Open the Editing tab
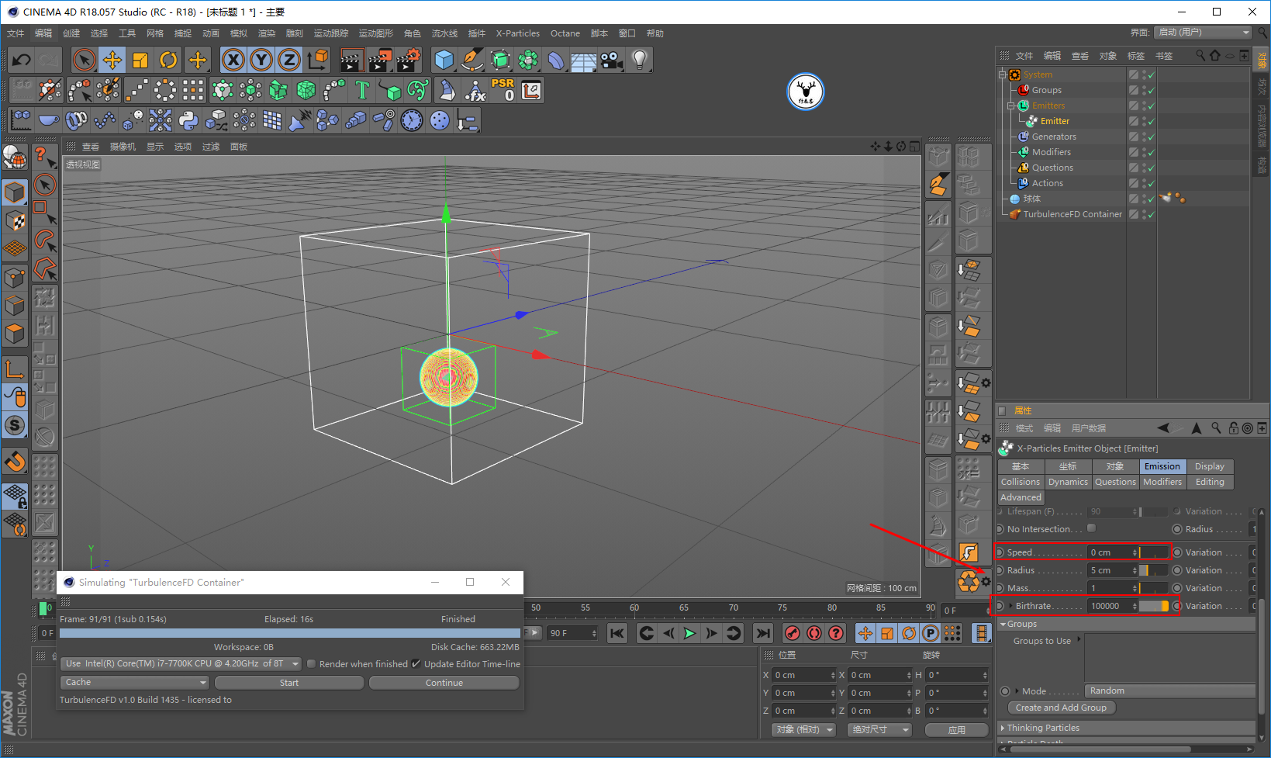Viewport: 1271px width, 758px height. pos(1210,482)
